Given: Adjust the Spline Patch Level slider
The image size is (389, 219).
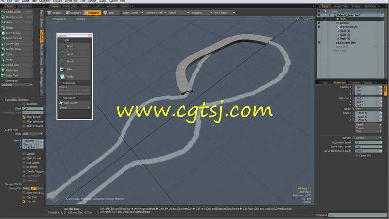Looking at the screenshot, I should [x=369, y=147].
